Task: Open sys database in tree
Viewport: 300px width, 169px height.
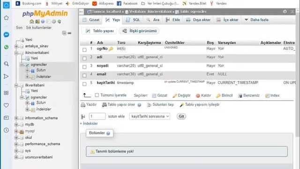Action: click(28, 151)
